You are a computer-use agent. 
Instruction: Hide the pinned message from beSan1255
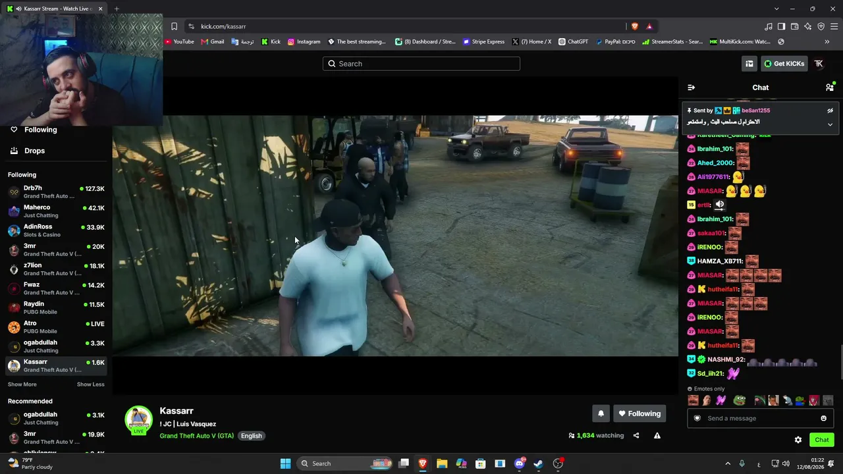830,111
